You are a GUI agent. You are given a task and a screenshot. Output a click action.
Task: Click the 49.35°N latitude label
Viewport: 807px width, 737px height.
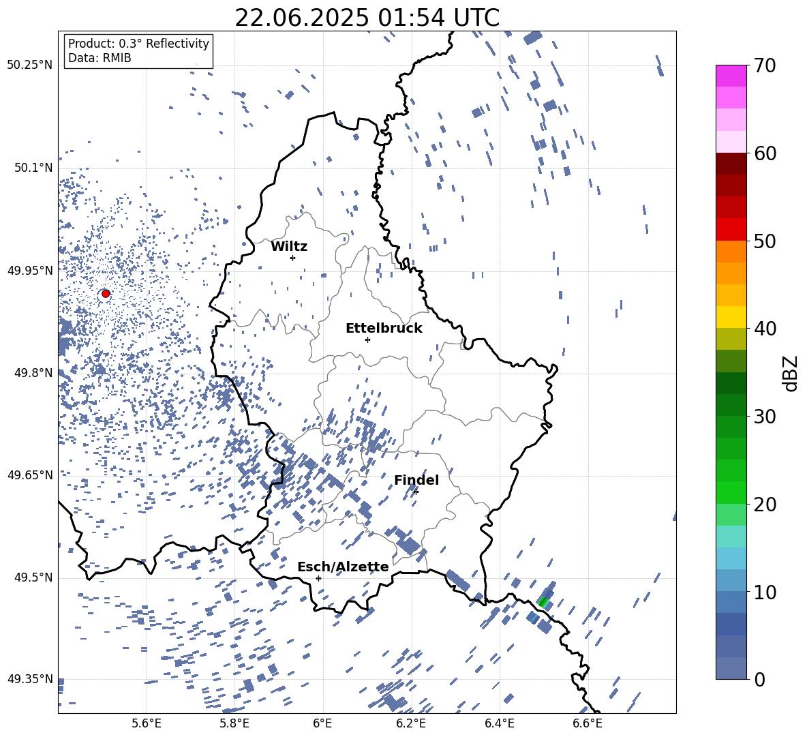[30, 679]
